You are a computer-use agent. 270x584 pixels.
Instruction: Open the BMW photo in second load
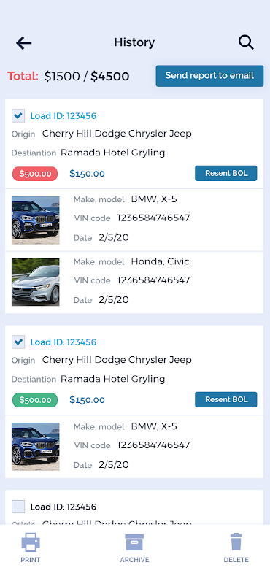click(35, 447)
